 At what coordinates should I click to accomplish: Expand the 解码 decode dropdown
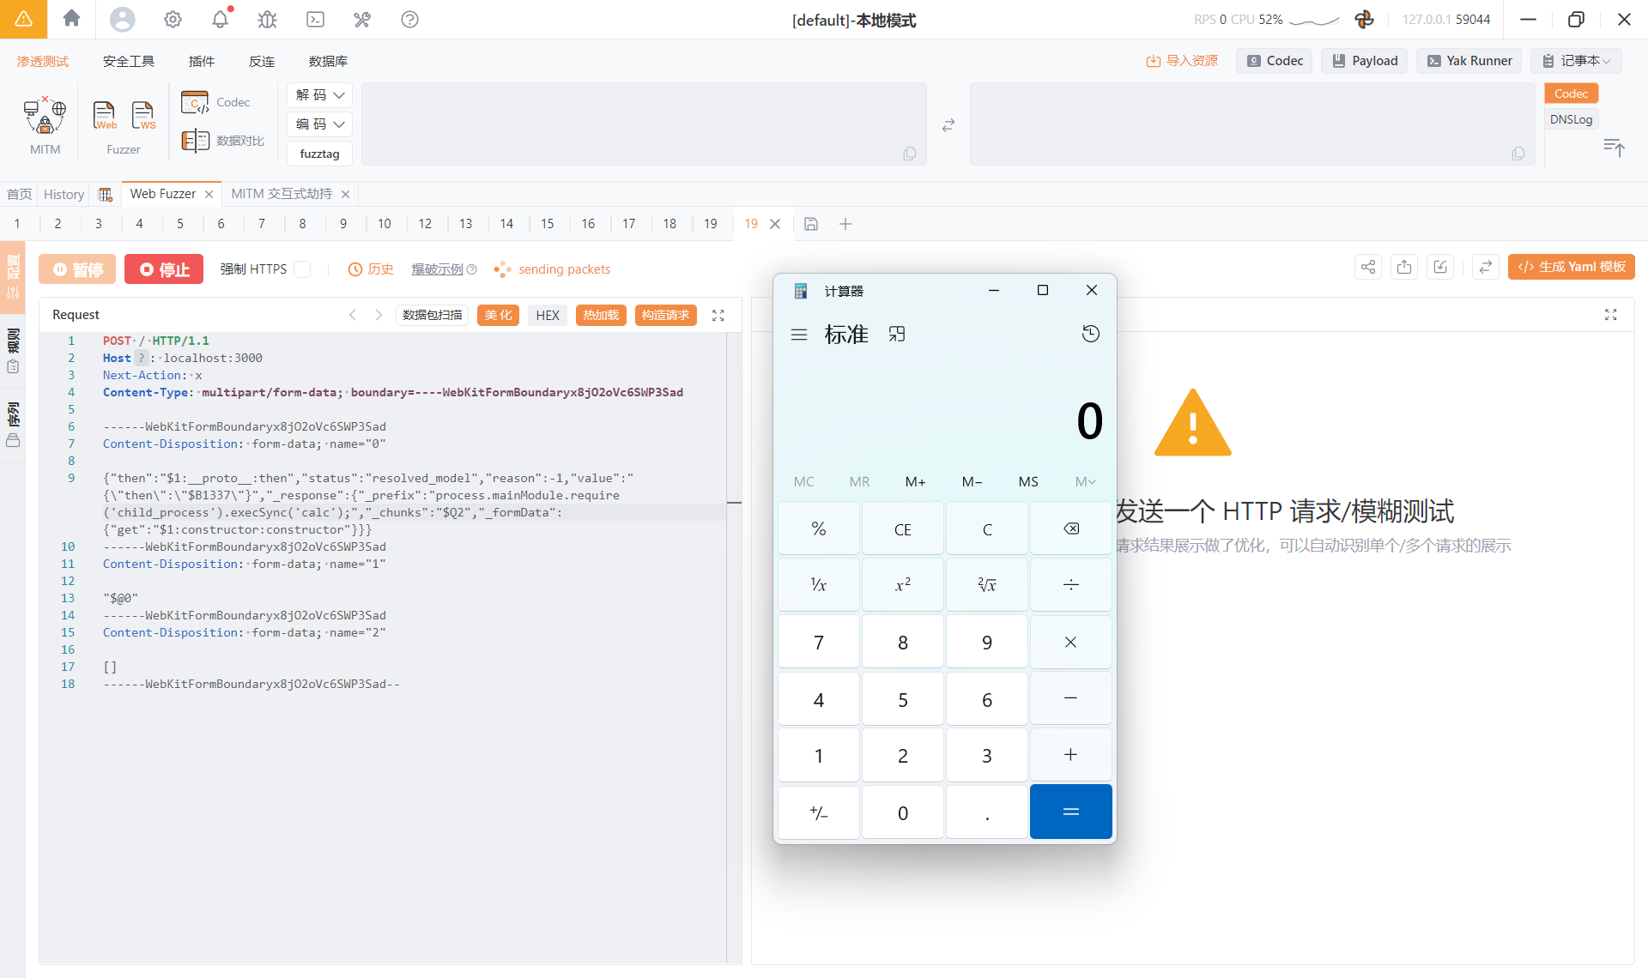tap(320, 95)
